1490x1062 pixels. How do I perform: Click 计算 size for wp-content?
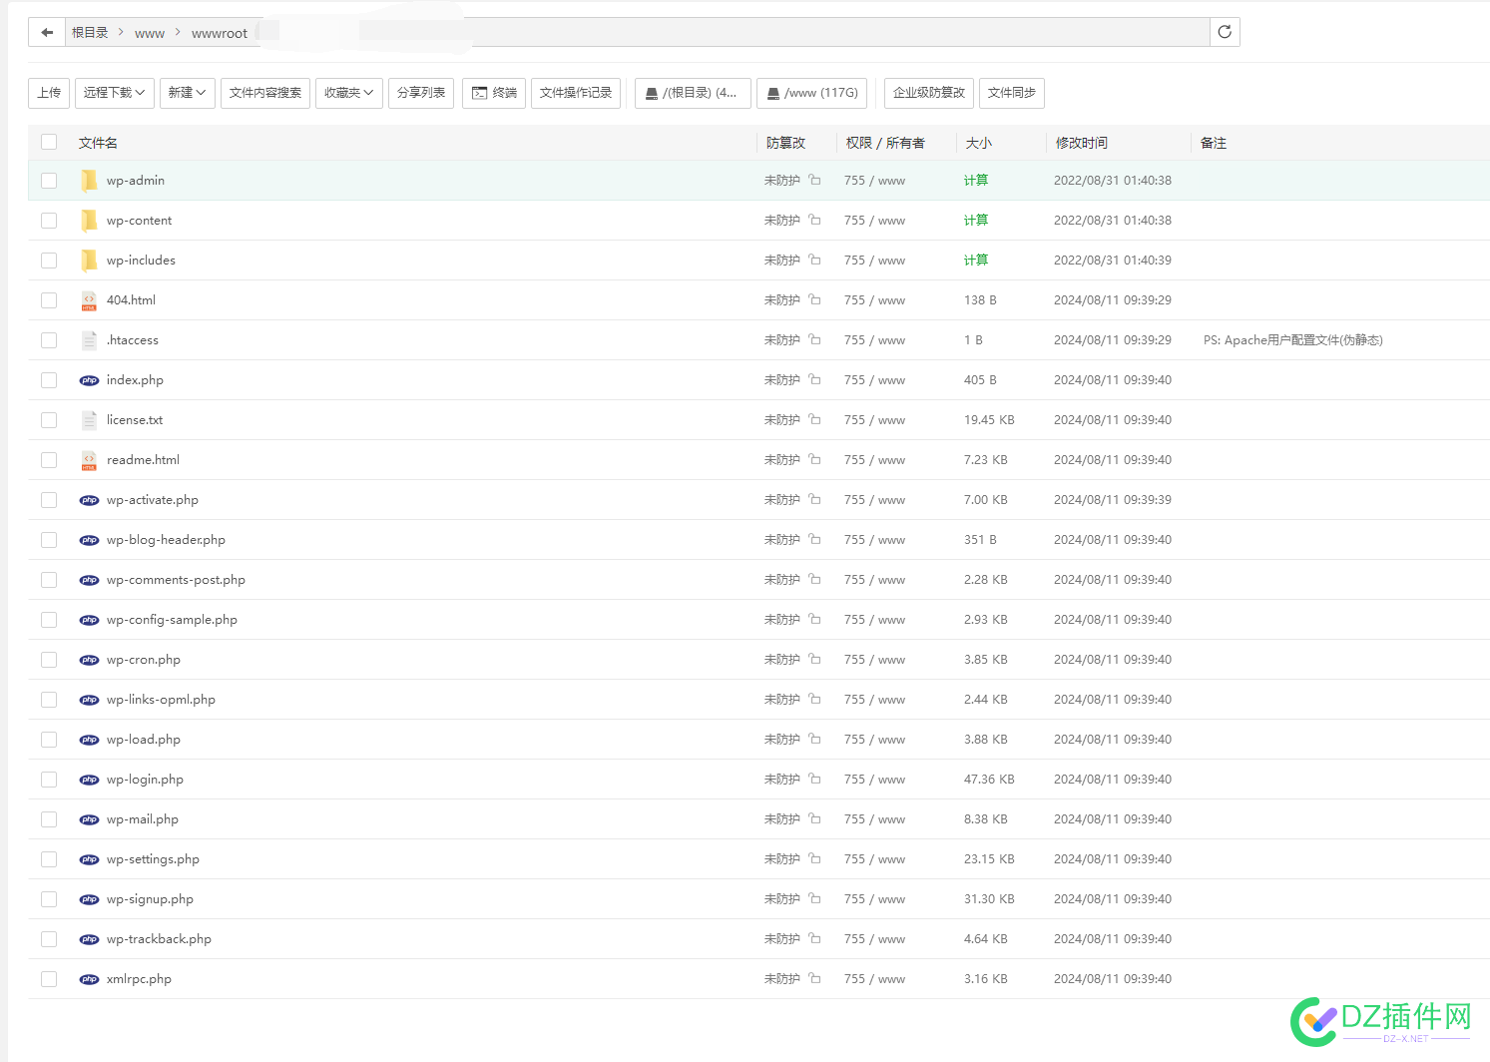[x=976, y=221]
